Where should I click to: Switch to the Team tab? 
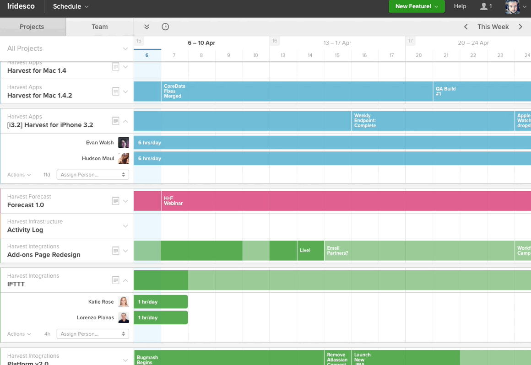click(99, 27)
